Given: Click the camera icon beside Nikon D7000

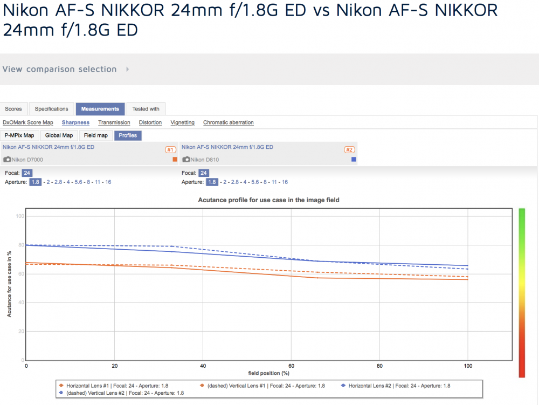Looking at the screenshot, I should (7, 160).
